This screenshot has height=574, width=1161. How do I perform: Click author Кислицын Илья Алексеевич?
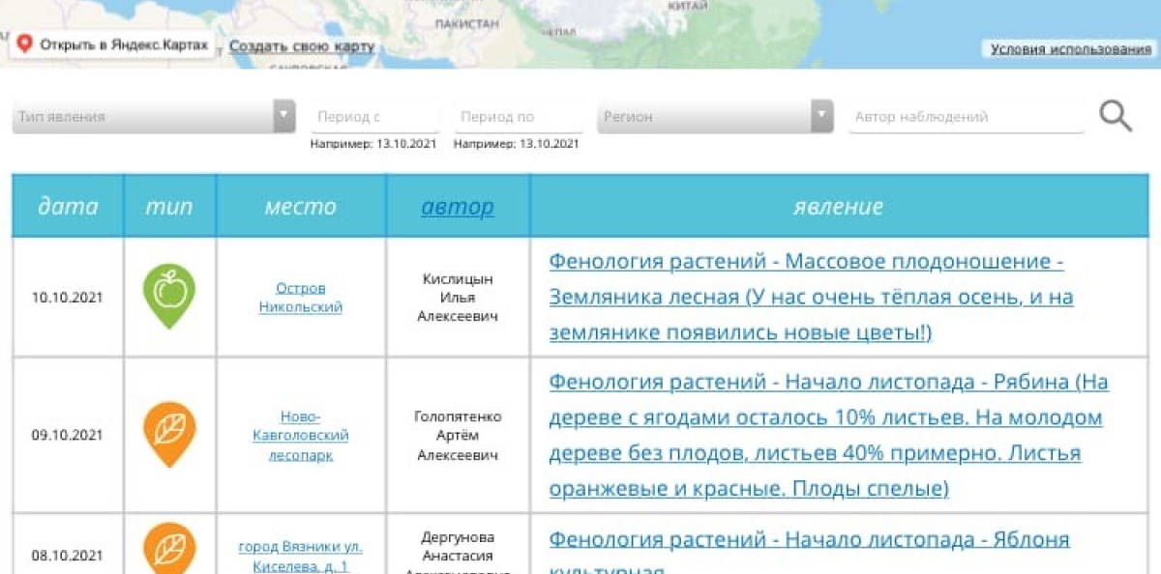click(458, 298)
